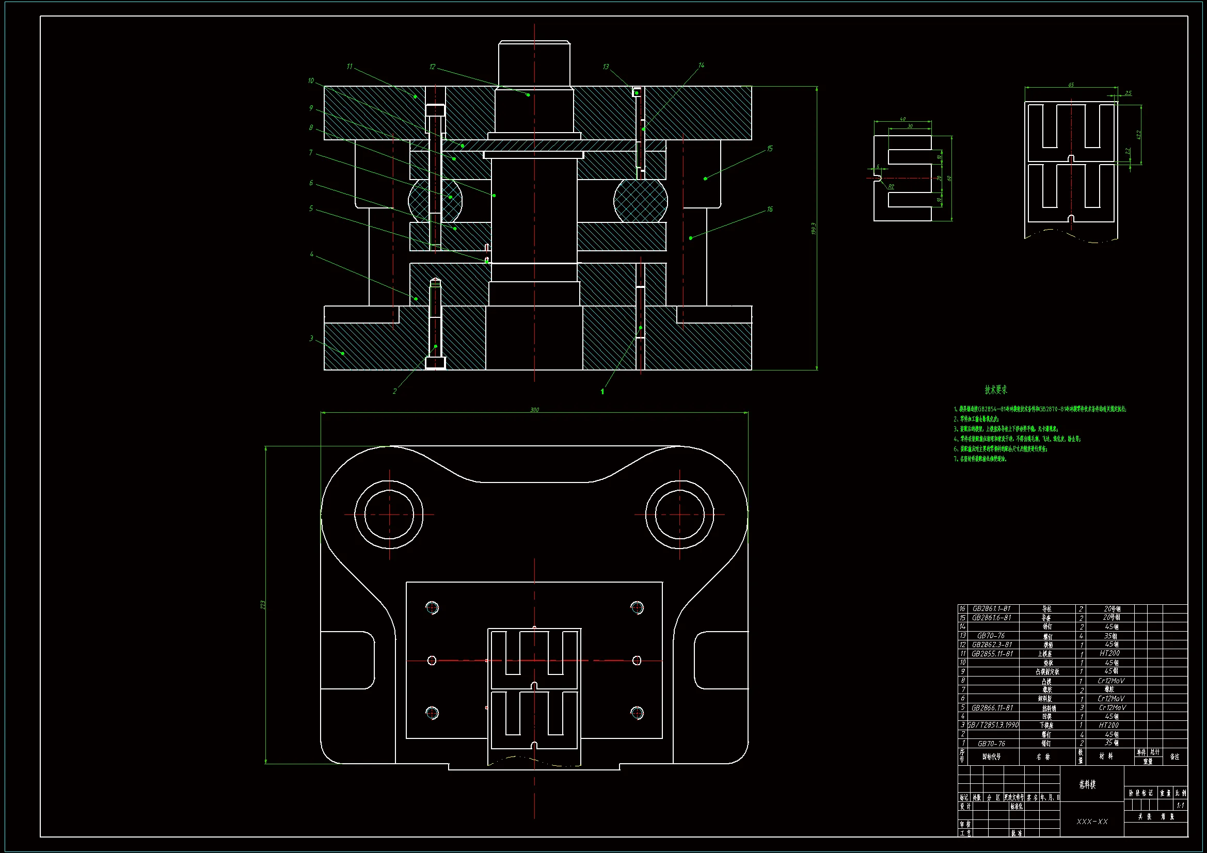
Task: Click part callout number 11 label
Action: [350, 67]
